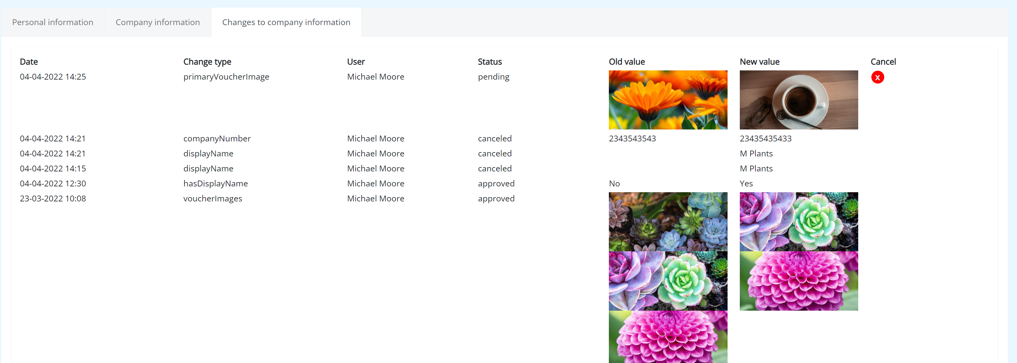Select the companyNumber change type
Image resolution: width=1017 pixels, height=363 pixels.
point(217,139)
